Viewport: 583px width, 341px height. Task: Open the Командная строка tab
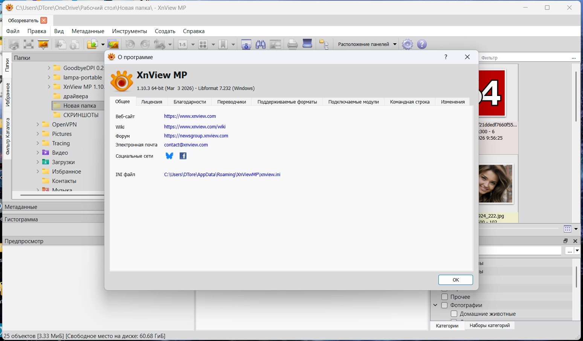410,102
